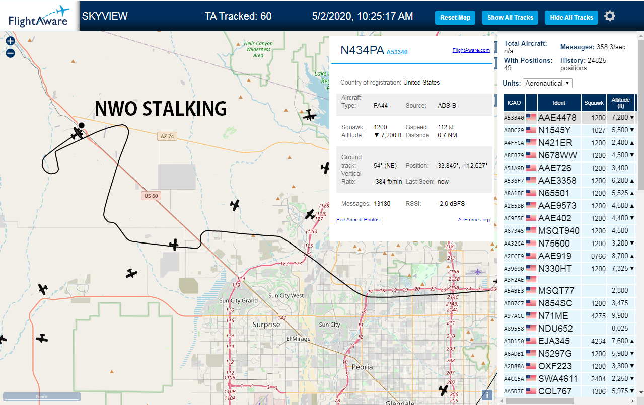The image size is (644, 405).
Task: Open the AirFrames.org link
Action: 474,220
